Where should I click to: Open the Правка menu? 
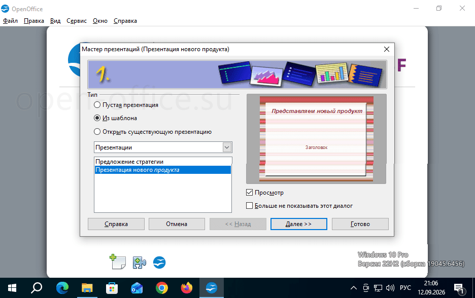[x=34, y=21]
